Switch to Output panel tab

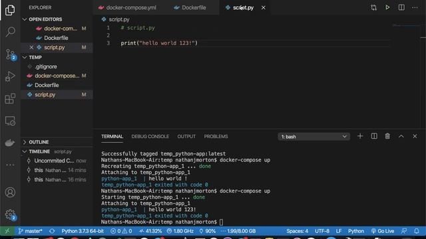click(186, 137)
